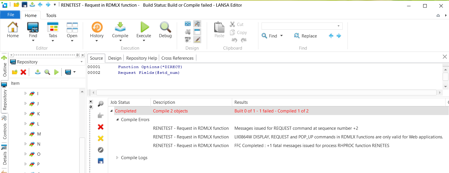Screen dimensions: 449x173
Task: Open the Execute dropdown arrow
Action: point(144,41)
